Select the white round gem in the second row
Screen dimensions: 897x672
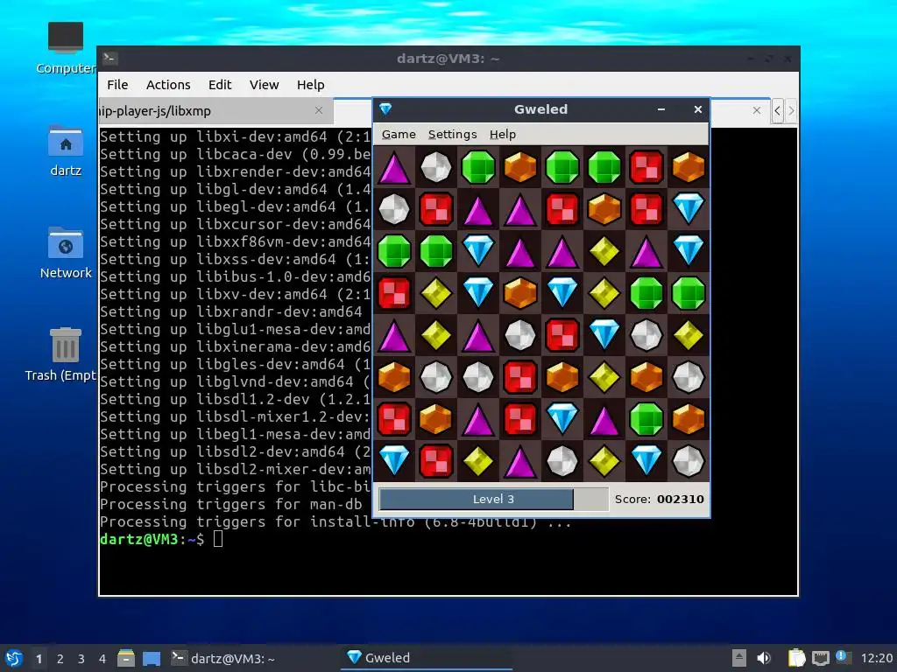click(x=394, y=208)
